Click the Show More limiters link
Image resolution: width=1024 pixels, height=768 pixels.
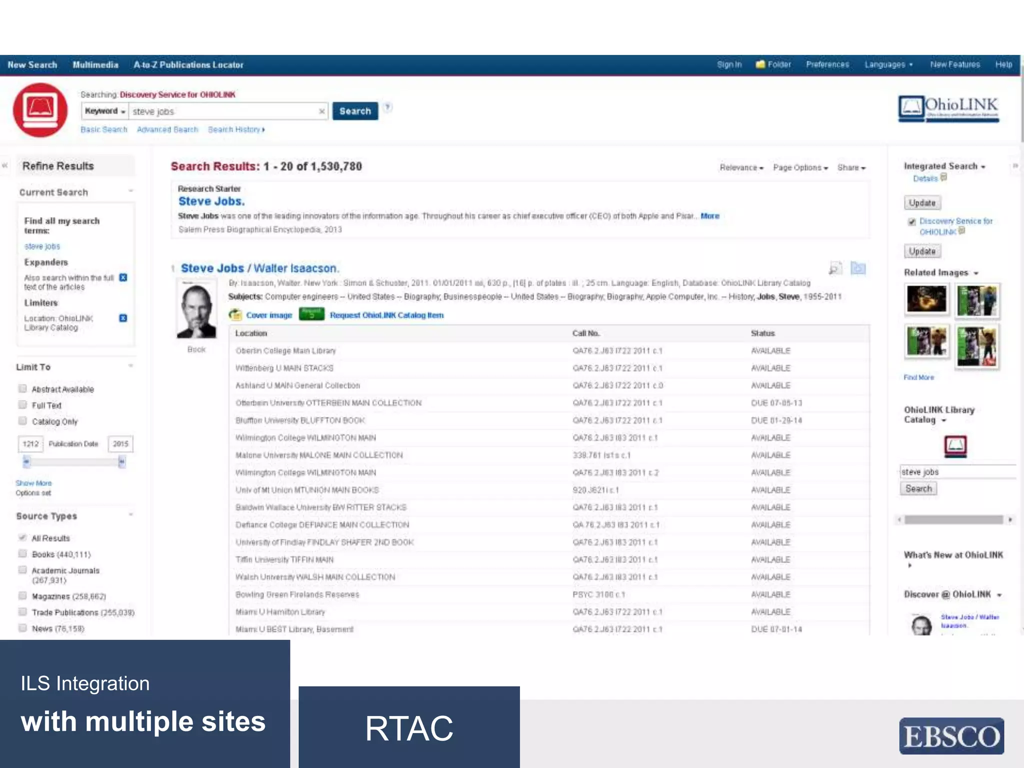point(33,483)
